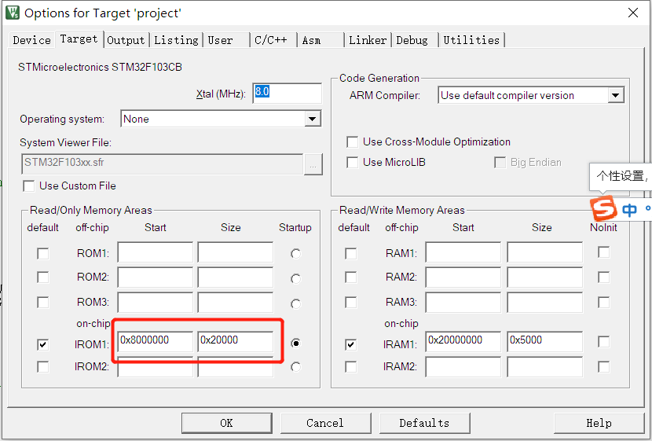This screenshot has width=652, height=441.
Task: Enable Use Custom File checkbox
Action: point(29,186)
